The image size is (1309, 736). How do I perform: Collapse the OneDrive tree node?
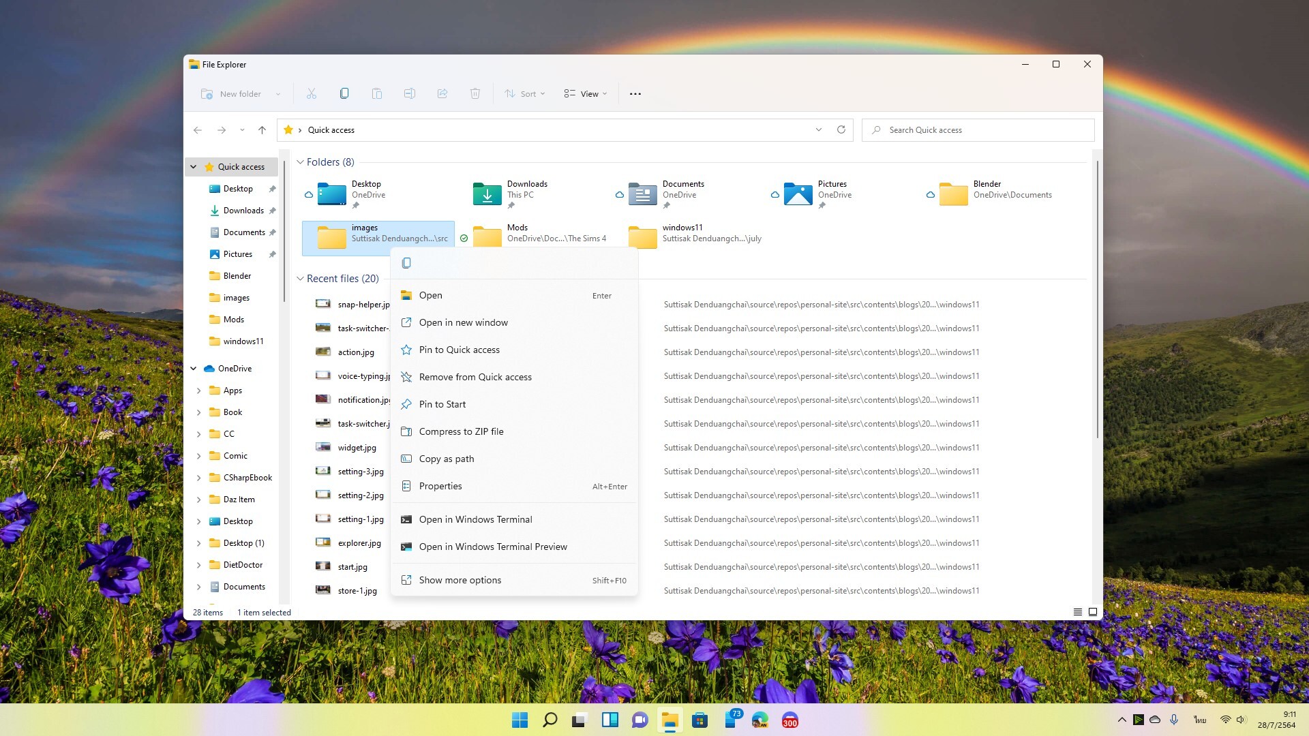pyautogui.click(x=194, y=369)
